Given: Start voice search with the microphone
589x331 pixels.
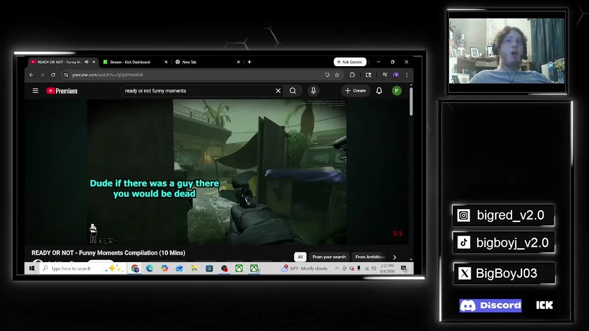Looking at the screenshot, I should point(313,91).
